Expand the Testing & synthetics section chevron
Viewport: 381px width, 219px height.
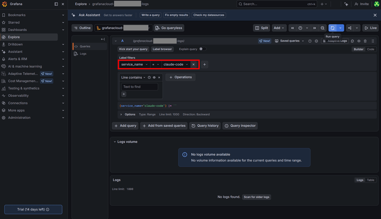(63, 88)
